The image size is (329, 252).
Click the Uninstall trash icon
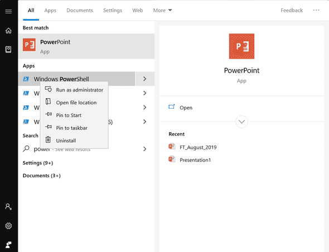(48, 139)
